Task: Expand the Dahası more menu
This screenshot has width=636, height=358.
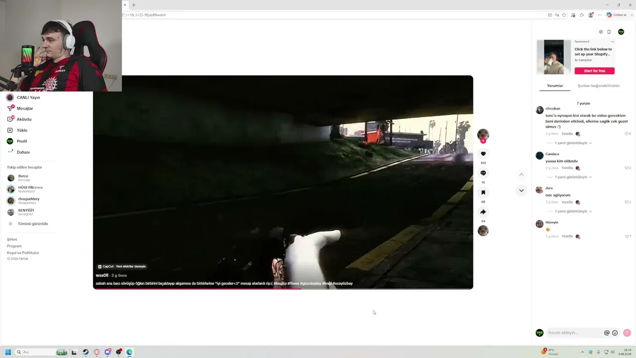Action: 18,152
